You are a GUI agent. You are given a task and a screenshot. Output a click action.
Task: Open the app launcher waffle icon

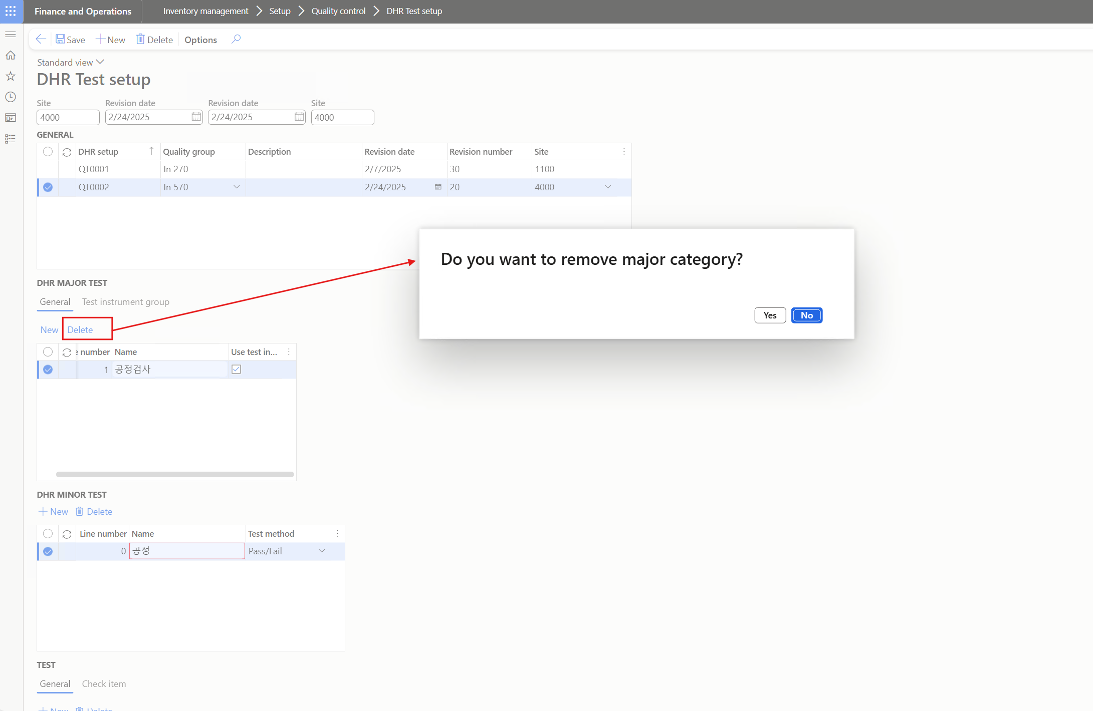coord(11,11)
